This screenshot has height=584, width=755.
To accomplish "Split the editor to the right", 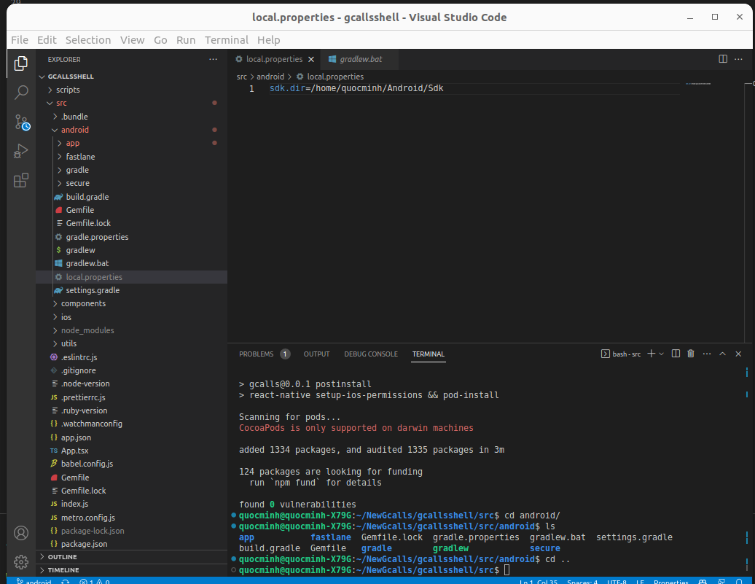I will pyautogui.click(x=723, y=59).
